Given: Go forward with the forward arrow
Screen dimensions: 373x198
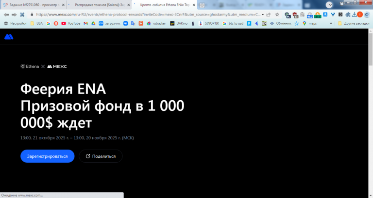Looking at the screenshot, I should pos(14,15).
